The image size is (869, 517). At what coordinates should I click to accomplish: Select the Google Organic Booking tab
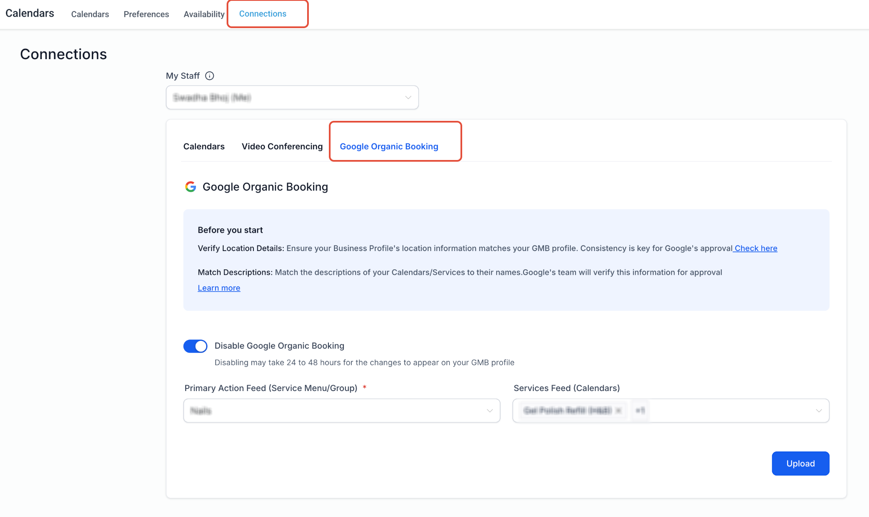(389, 146)
